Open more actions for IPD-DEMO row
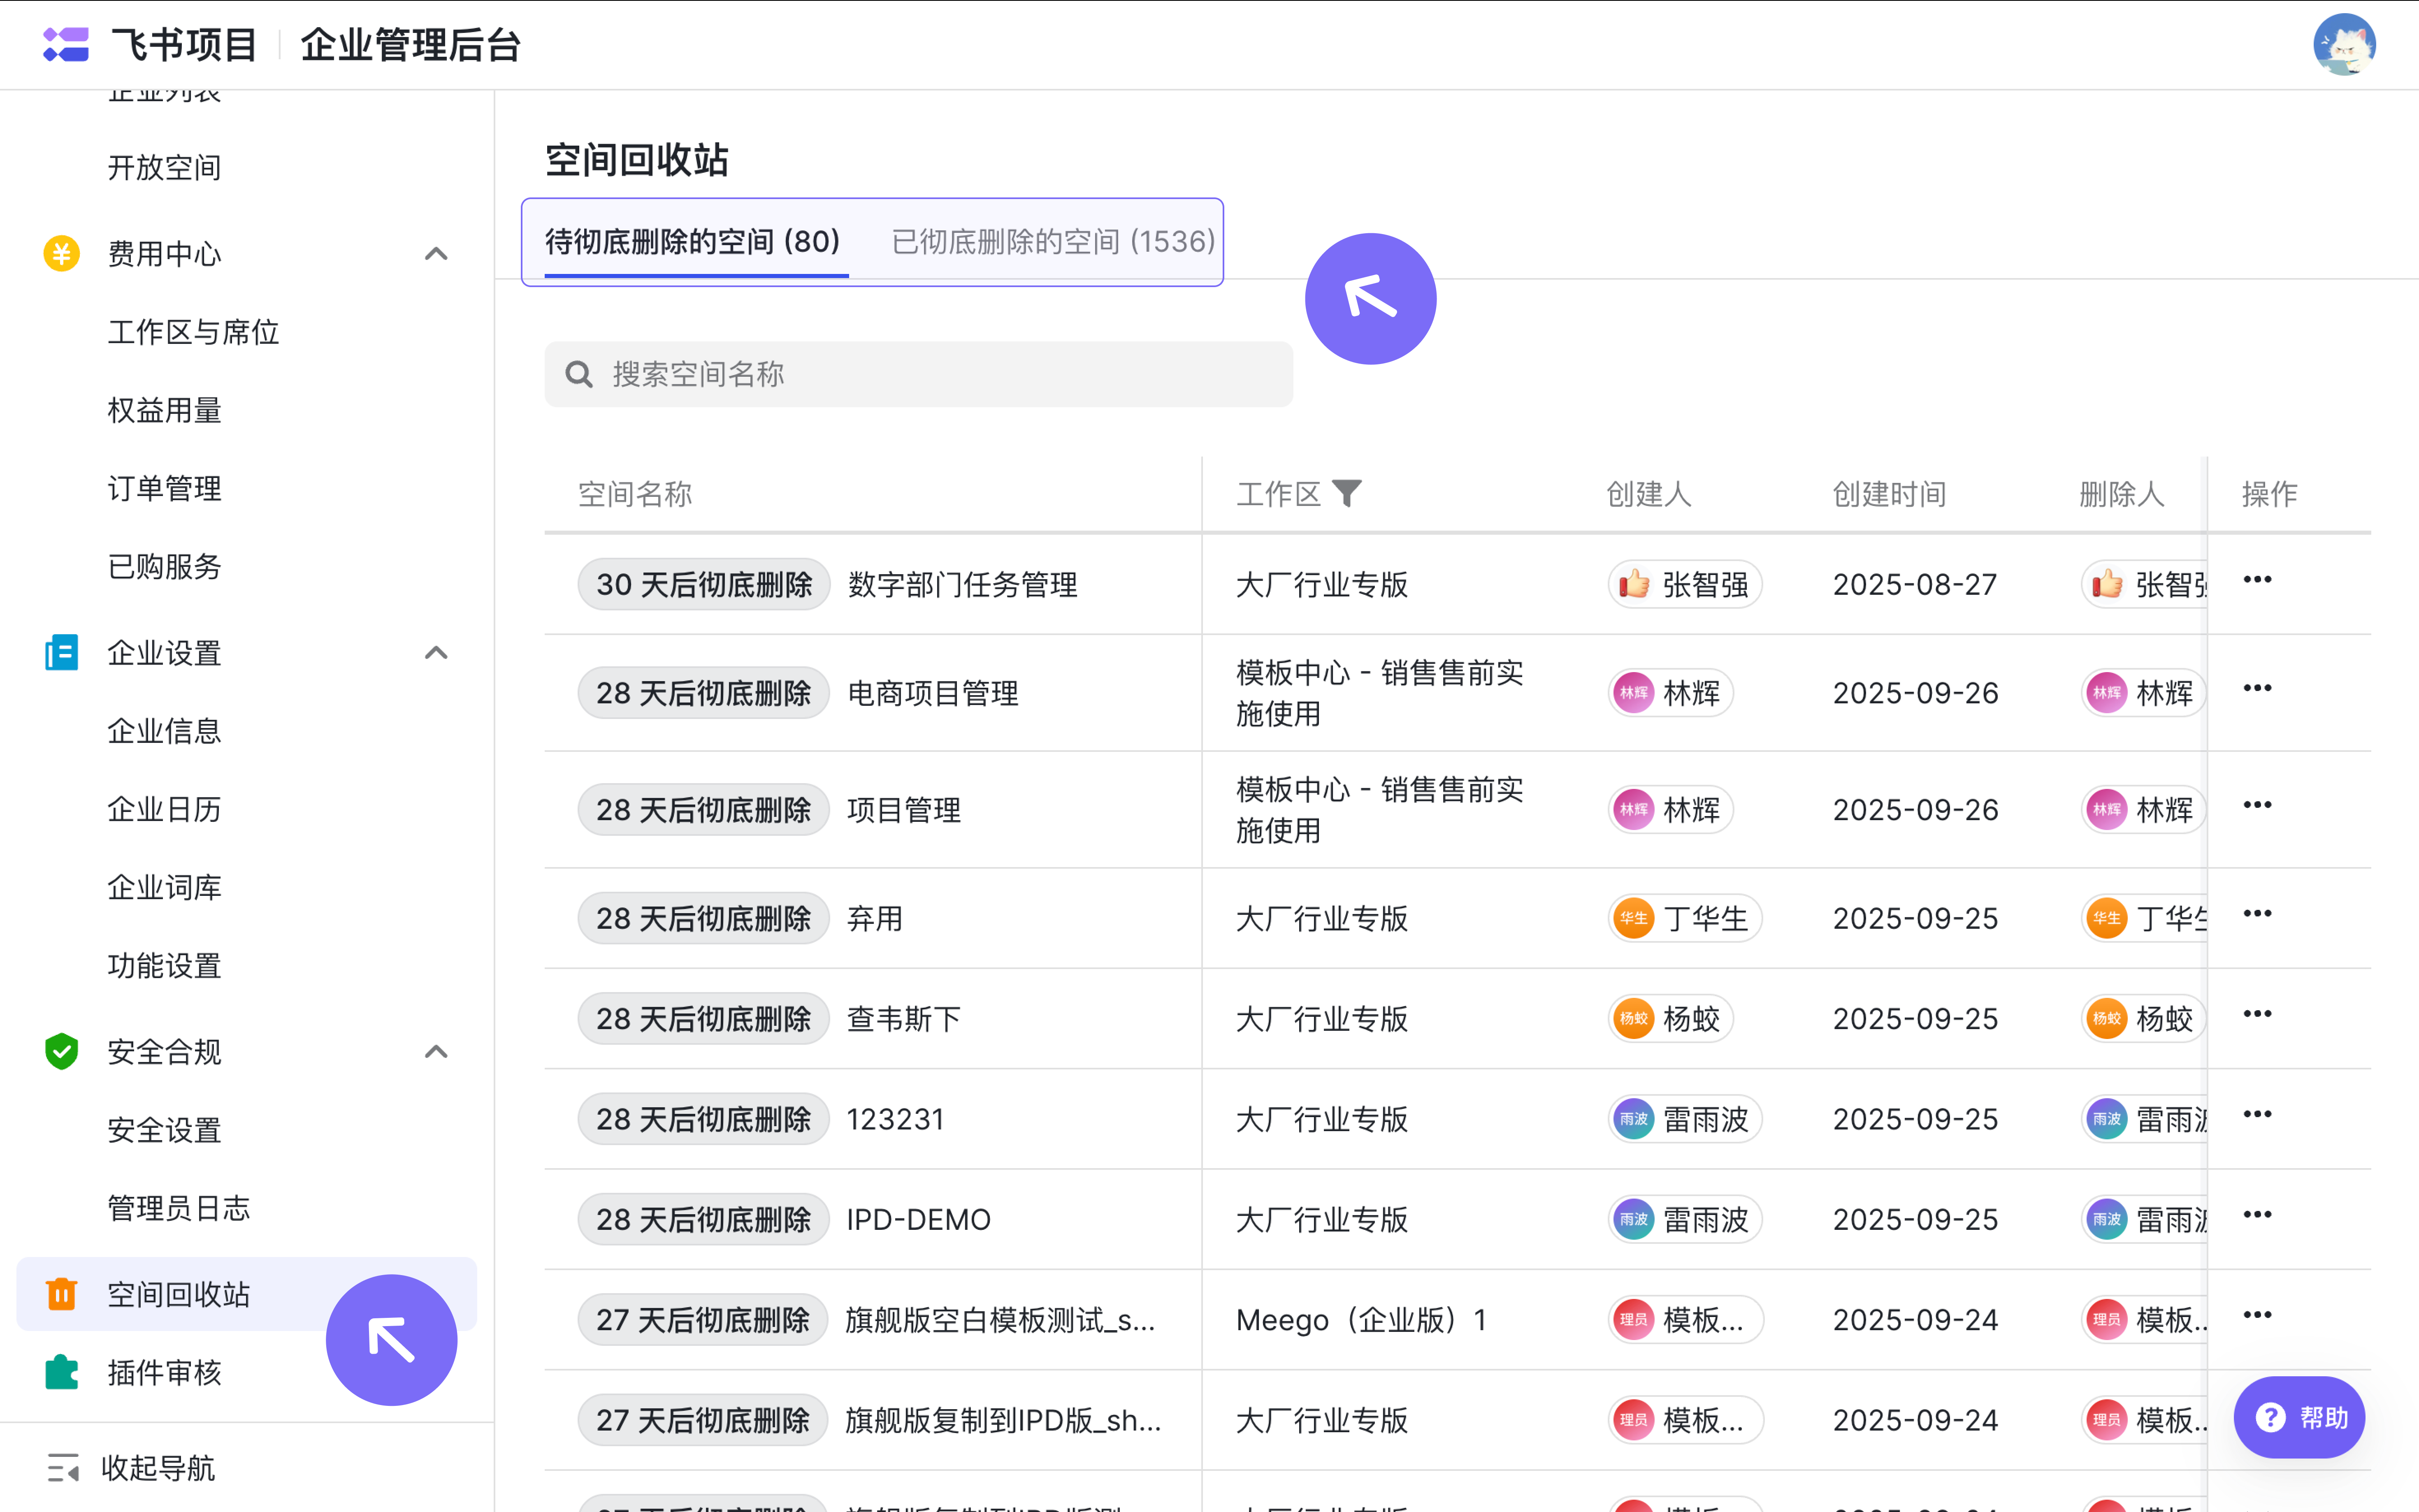Screen dimensions: 2419x1512 2257,1215
